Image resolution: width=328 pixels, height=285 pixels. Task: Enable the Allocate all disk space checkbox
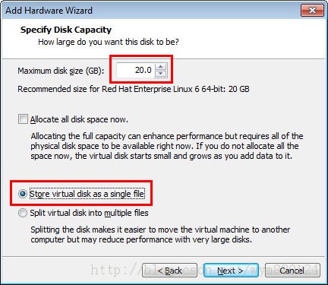coord(23,119)
